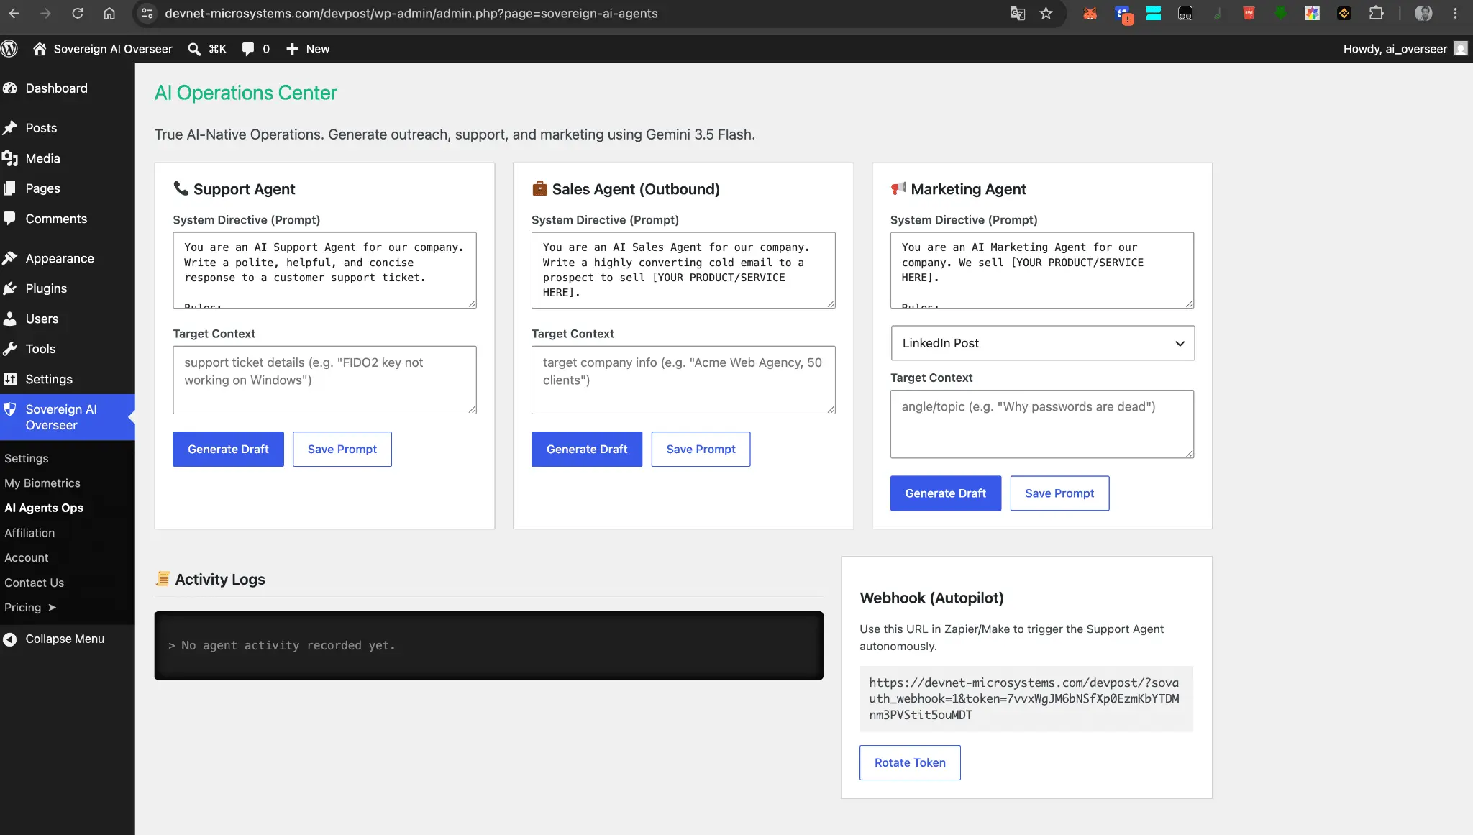Open the Contact Us submenu item

click(35, 583)
